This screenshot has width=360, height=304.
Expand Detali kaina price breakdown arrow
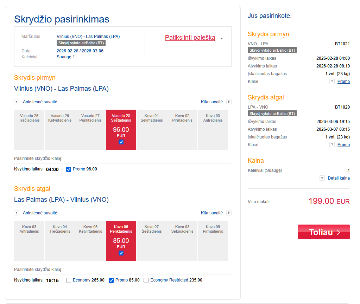[322, 178]
